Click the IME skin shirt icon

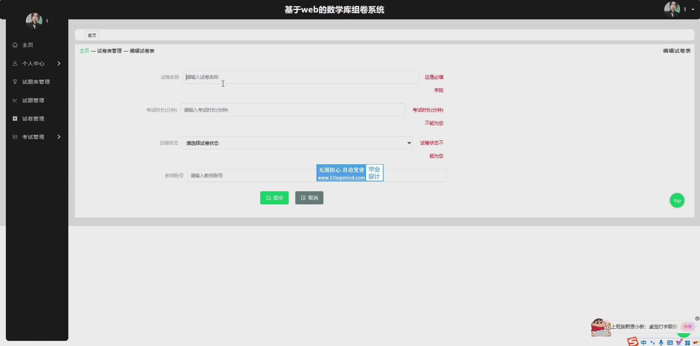click(x=679, y=342)
